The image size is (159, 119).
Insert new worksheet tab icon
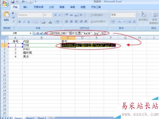tap(51, 118)
